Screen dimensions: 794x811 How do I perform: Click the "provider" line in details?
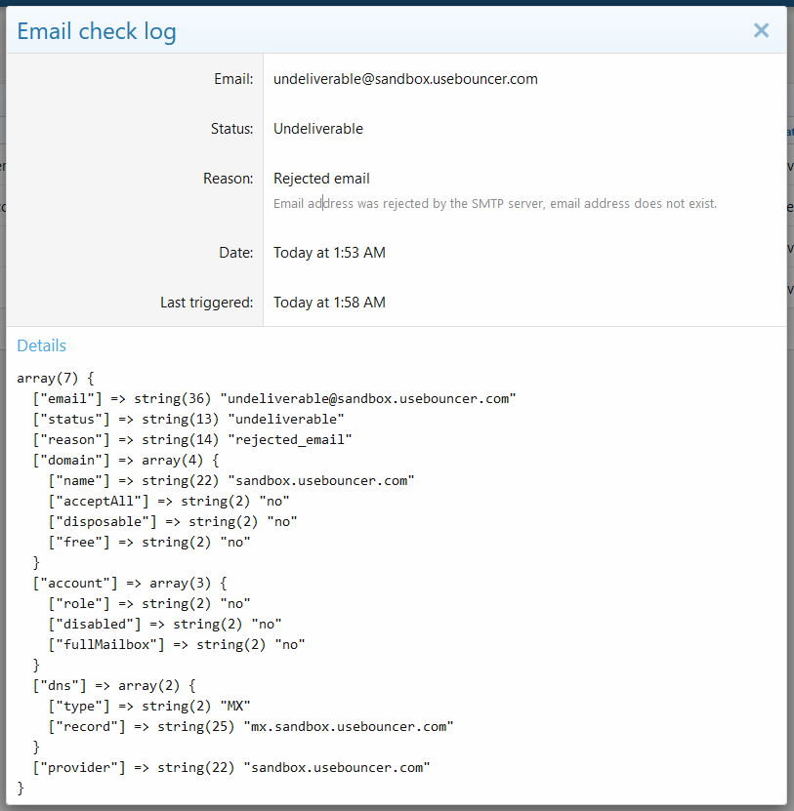[230, 767]
